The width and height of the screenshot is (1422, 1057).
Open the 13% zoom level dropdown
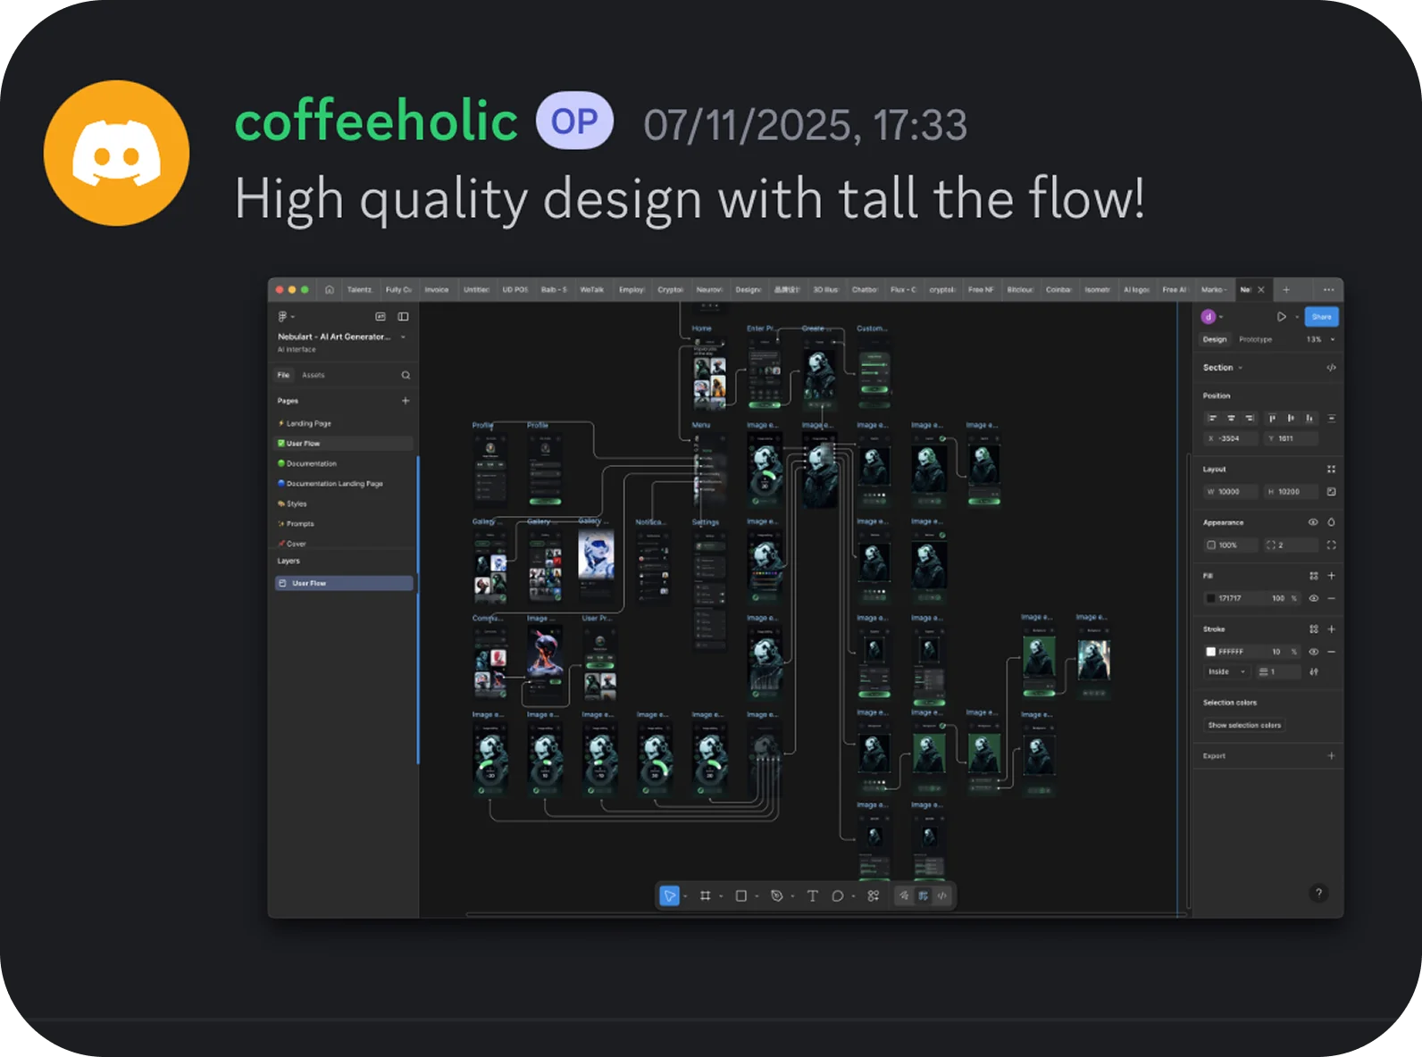1320,339
